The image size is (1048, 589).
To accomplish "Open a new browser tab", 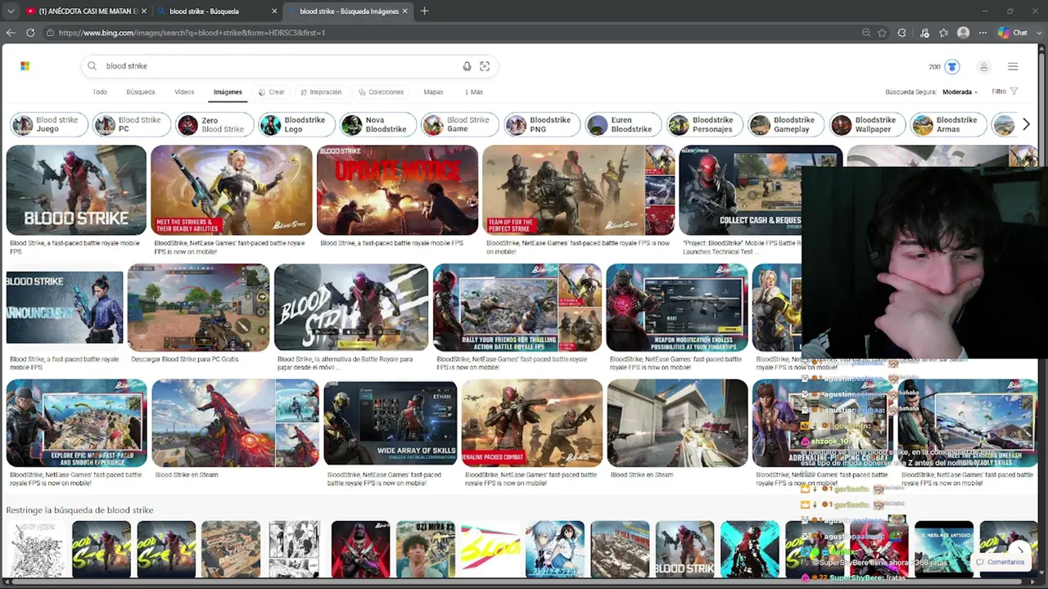I will (424, 11).
